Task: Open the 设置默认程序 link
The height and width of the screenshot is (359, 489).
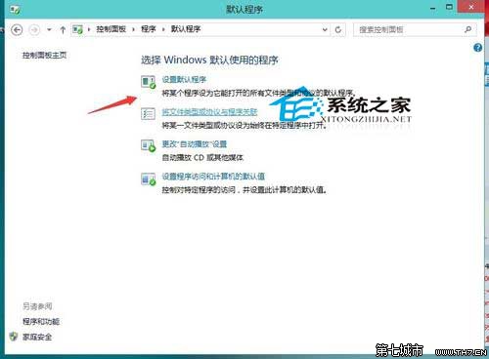Action: 184,79
